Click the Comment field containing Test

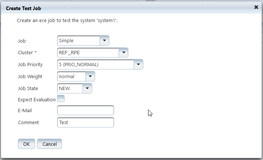(85, 122)
